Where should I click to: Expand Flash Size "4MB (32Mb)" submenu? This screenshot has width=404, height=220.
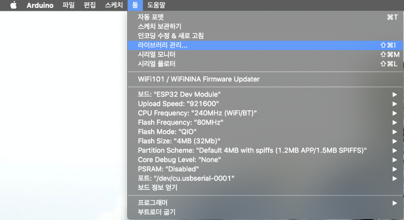tap(265, 141)
